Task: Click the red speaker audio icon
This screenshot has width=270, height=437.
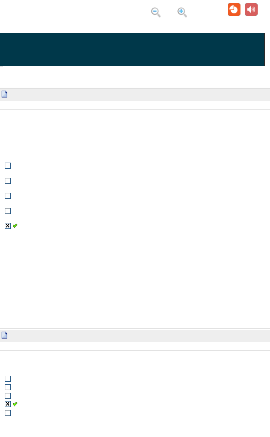Action: point(251,10)
